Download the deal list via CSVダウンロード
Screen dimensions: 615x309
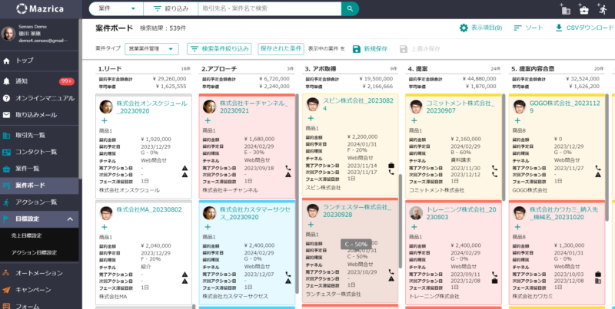coord(583,28)
